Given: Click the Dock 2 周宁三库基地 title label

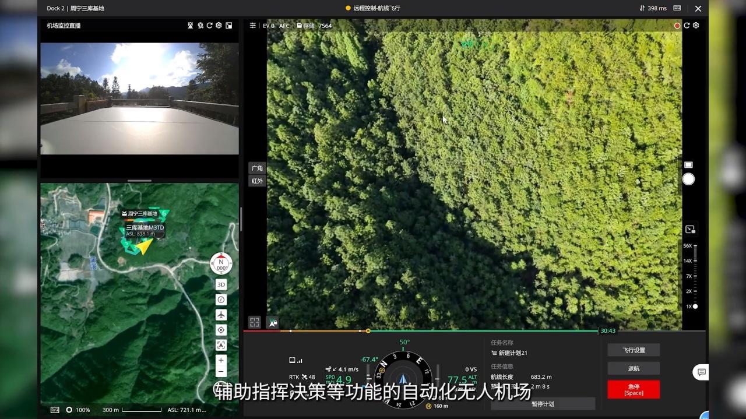Looking at the screenshot, I should click(x=76, y=8).
